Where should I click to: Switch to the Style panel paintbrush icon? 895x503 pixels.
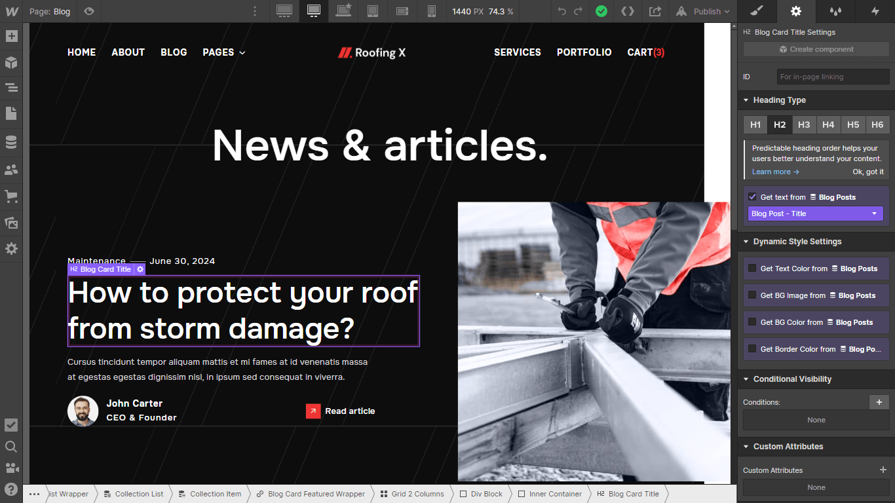pyautogui.click(x=756, y=11)
